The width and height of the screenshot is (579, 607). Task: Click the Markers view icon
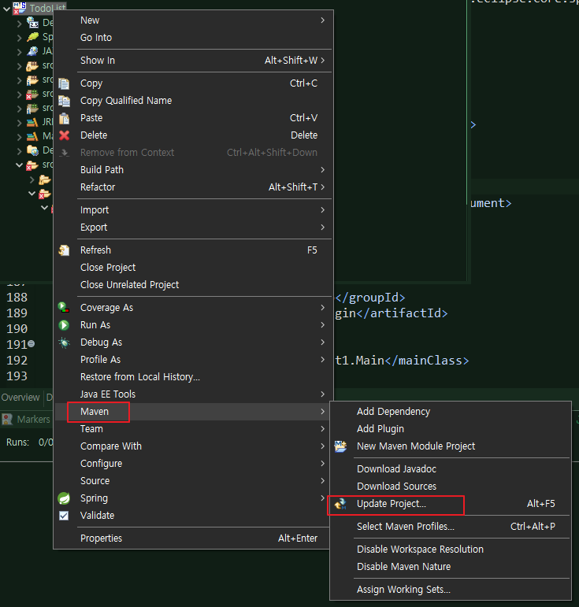point(7,420)
